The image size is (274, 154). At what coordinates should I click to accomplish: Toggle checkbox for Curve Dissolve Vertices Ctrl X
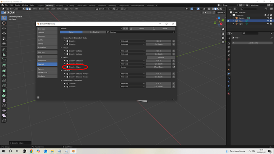(67, 51)
